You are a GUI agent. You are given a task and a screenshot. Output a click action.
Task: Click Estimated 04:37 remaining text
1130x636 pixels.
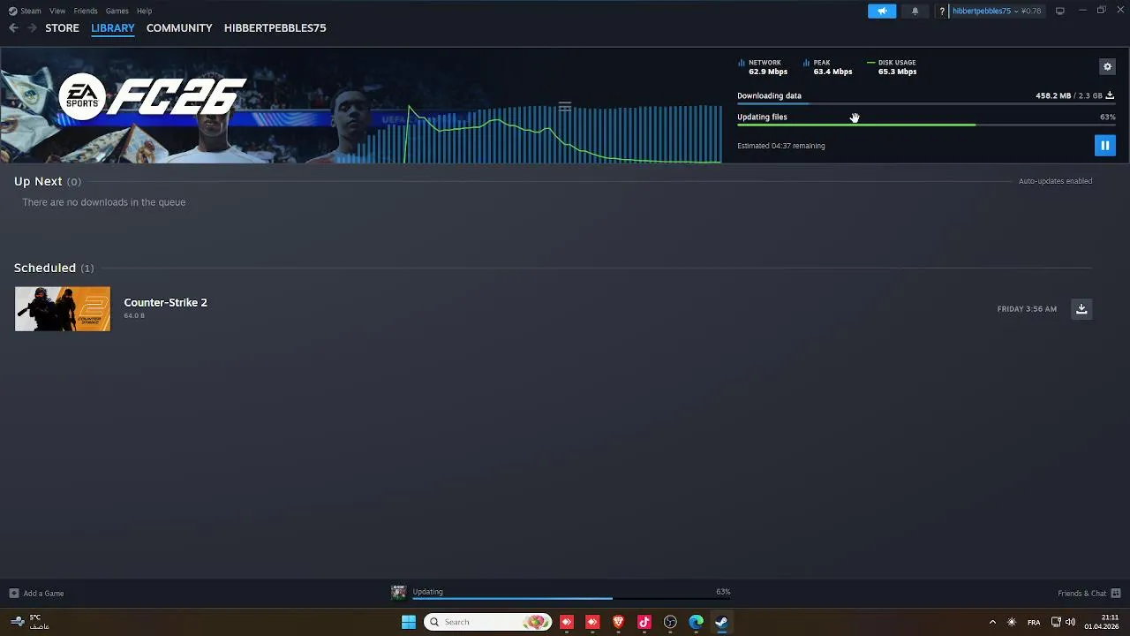pyautogui.click(x=781, y=146)
